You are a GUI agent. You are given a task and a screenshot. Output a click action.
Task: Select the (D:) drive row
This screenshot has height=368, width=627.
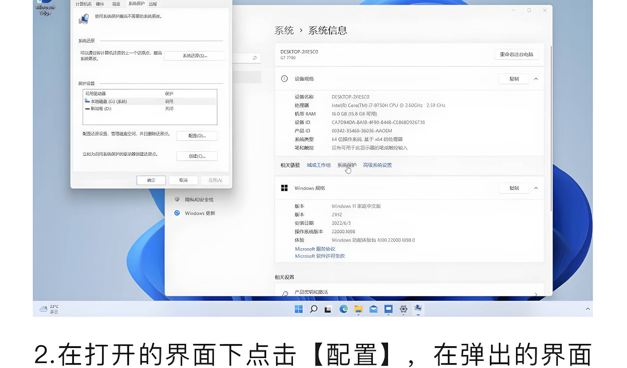(x=150, y=109)
